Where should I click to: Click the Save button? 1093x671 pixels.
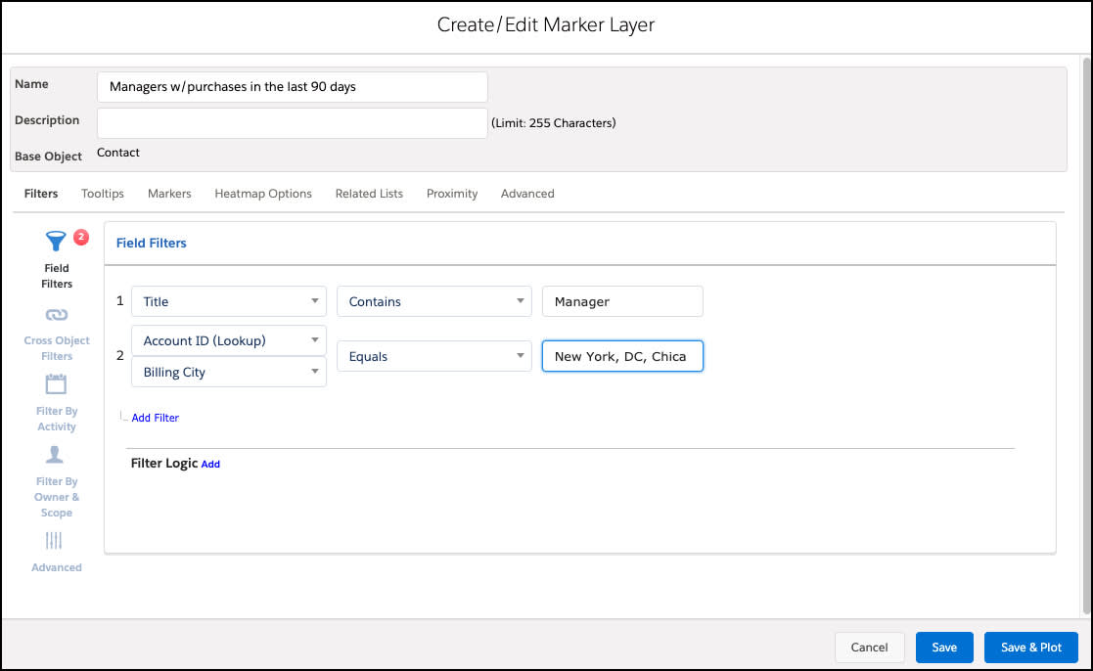[x=944, y=648]
